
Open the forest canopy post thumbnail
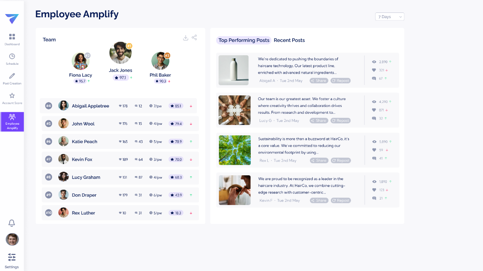click(x=235, y=150)
